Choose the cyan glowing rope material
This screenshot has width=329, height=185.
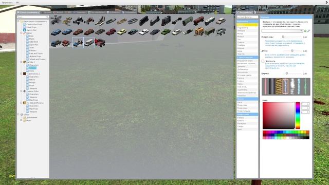tap(299, 86)
